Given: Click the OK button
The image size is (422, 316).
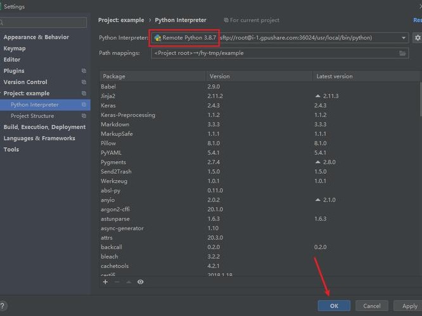Looking at the screenshot, I should 334,306.
